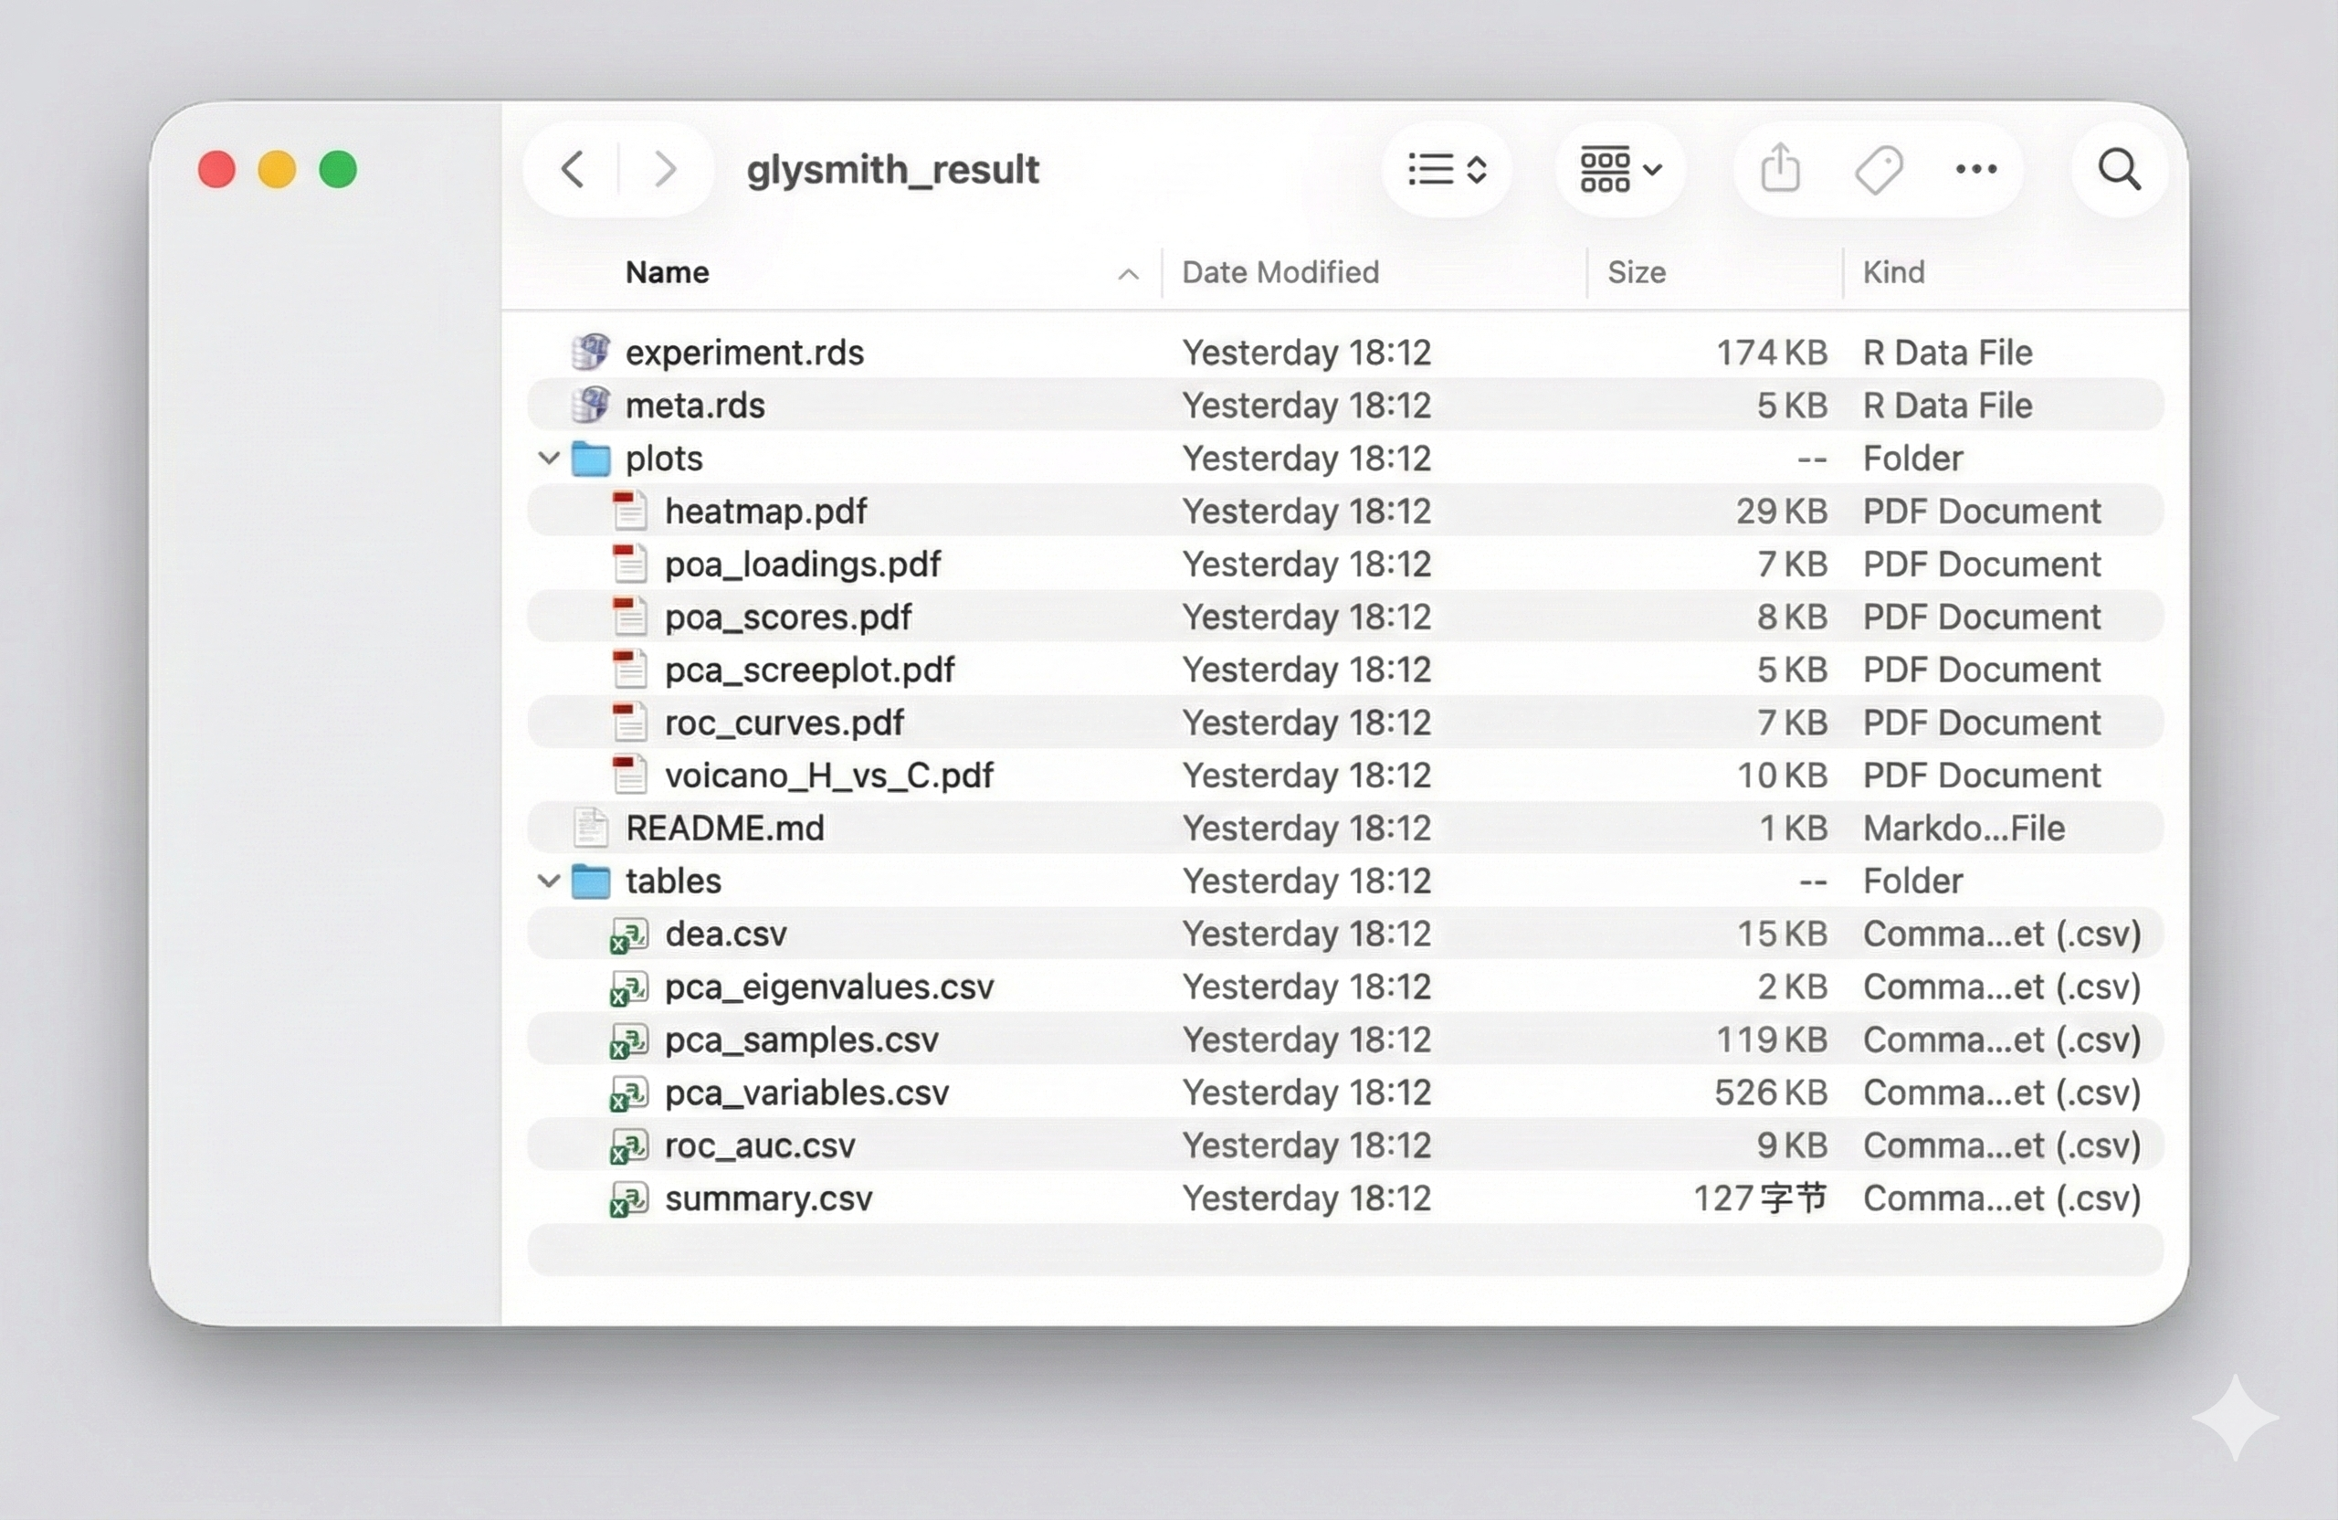2338x1520 pixels.
Task: Sort by Date Modified column
Action: (x=1280, y=272)
